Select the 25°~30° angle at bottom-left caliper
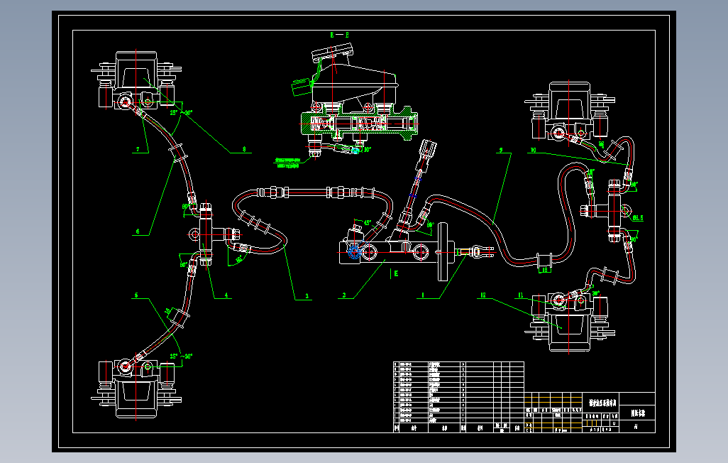The height and width of the screenshot is (463, 728). pyautogui.click(x=181, y=356)
